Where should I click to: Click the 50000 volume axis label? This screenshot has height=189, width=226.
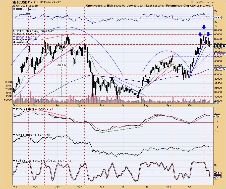click(x=8, y=100)
